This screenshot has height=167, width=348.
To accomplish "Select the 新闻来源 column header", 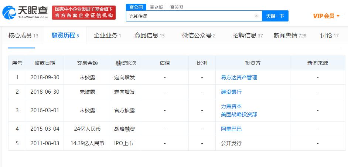I will click(x=318, y=63).
